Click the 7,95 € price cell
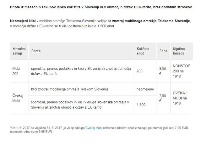Viewport: 201px width, 147px height. pos(164,98)
